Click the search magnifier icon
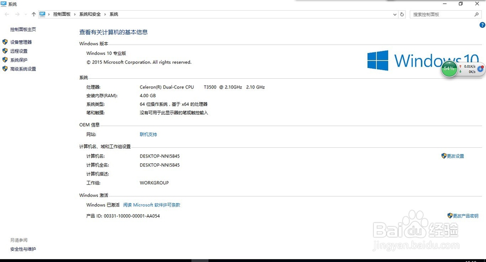The image size is (486, 262). point(477,14)
